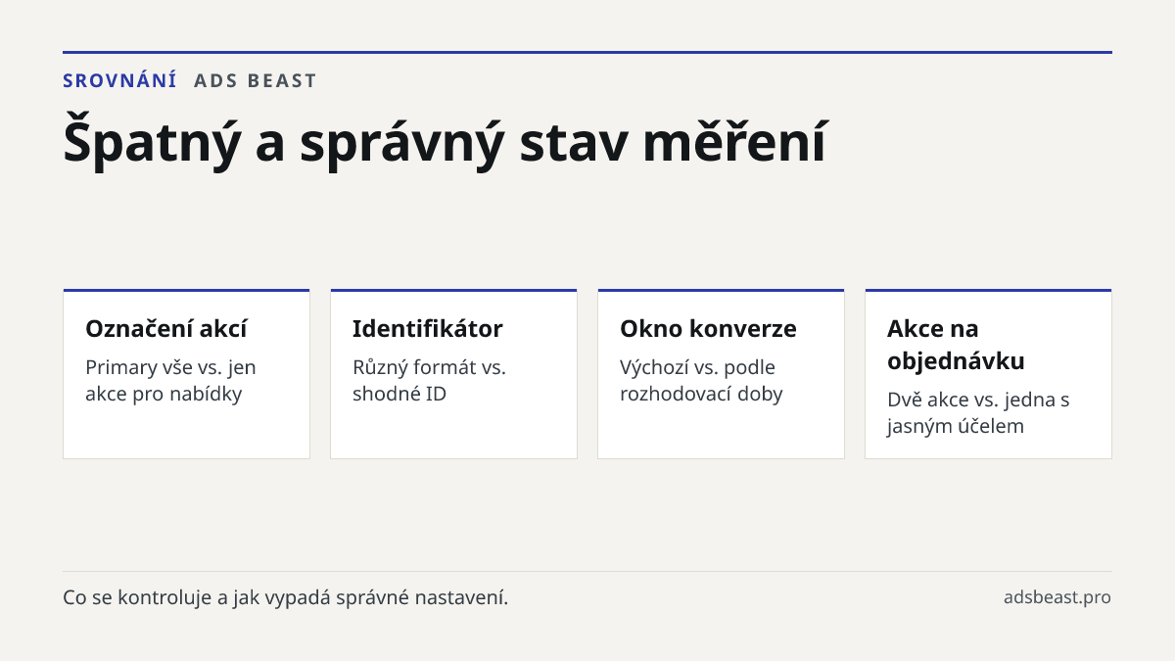
Task: Select the Akce na objednávku card title
Action: pyautogui.click(x=956, y=345)
